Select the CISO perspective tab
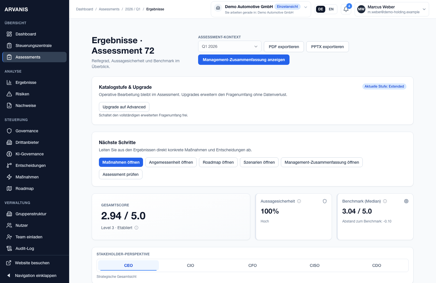This screenshot has height=283, width=436. click(314, 265)
